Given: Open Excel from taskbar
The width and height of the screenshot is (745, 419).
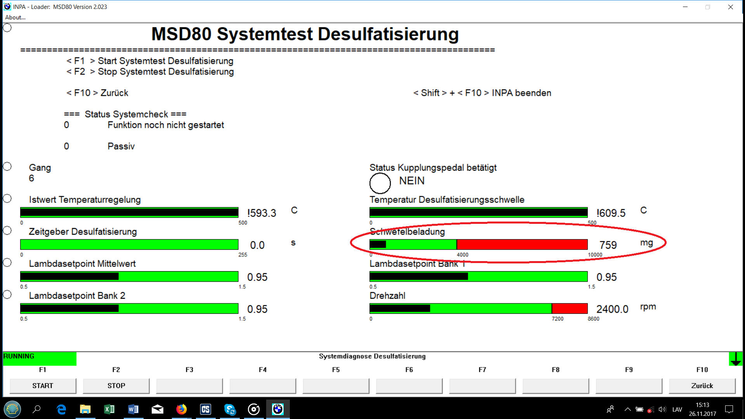Looking at the screenshot, I should 109,409.
